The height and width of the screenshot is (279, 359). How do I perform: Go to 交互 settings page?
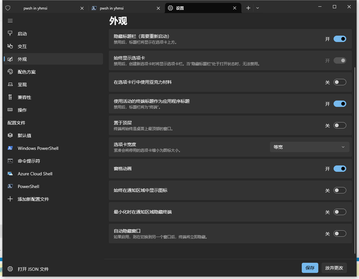coord(53,46)
